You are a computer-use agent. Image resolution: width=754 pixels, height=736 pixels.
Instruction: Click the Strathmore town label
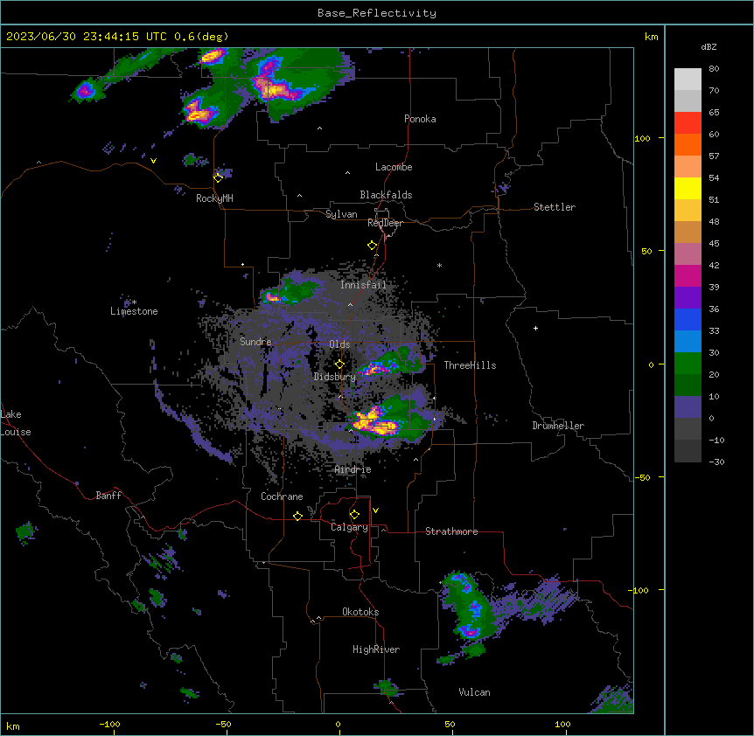click(x=451, y=531)
